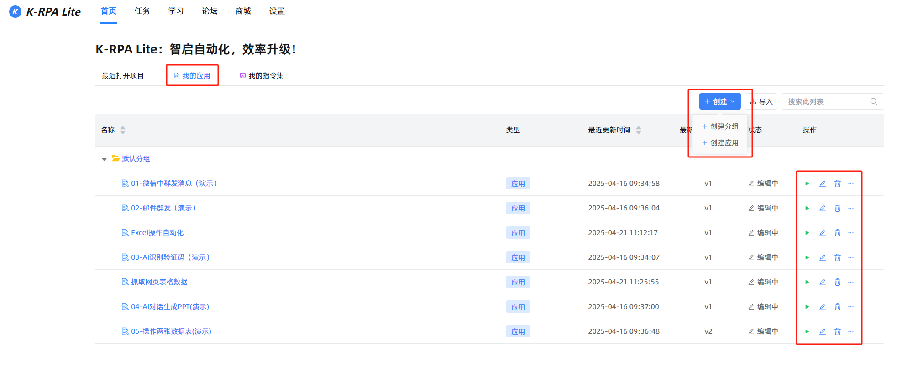Edit the 抓取网页表格数据 app
The width and height of the screenshot is (918, 378).
[823, 282]
